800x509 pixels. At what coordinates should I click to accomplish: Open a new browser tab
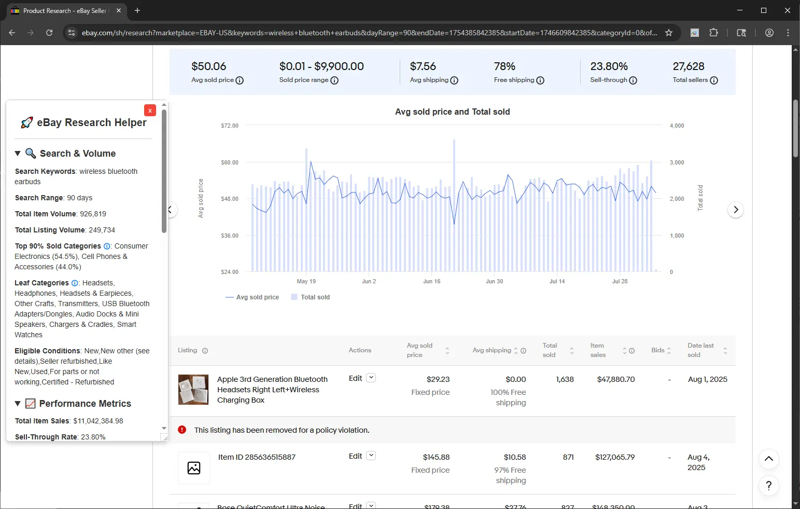pos(137,10)
